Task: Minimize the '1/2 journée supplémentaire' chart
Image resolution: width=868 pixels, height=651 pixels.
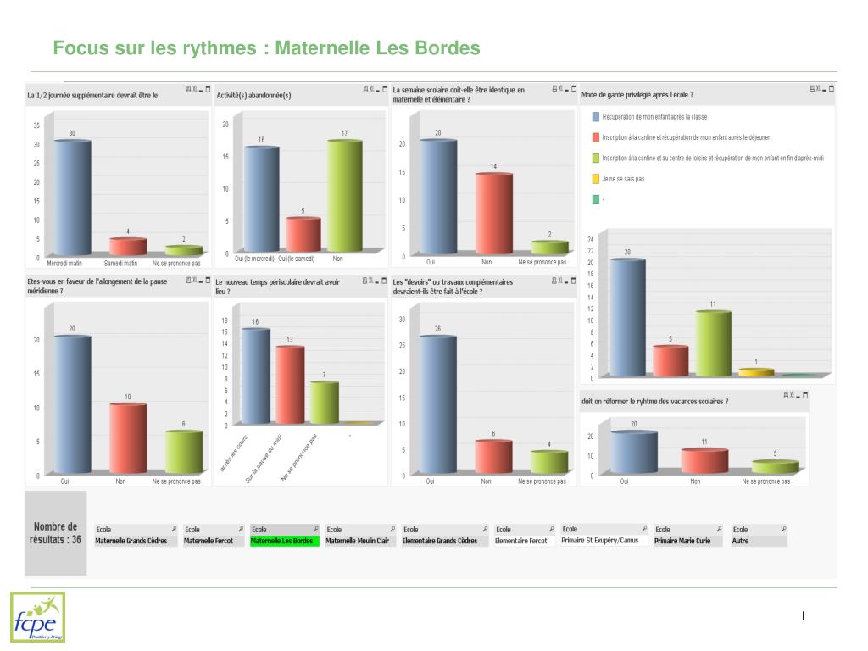Action: [x=202, y=89]
